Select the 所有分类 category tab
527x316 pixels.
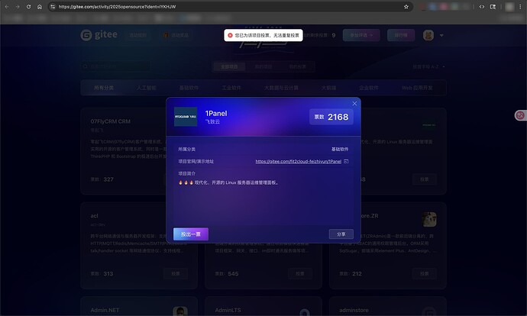[104, 88]
